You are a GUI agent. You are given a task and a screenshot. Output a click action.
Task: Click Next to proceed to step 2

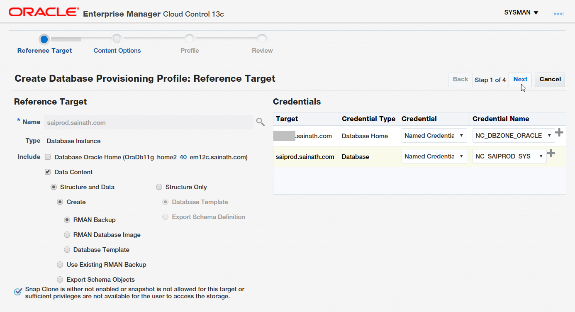(x=520, y=79)
